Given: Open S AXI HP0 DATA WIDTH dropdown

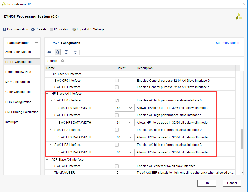Looking at the screenshot, I should [x=125, y=108].
